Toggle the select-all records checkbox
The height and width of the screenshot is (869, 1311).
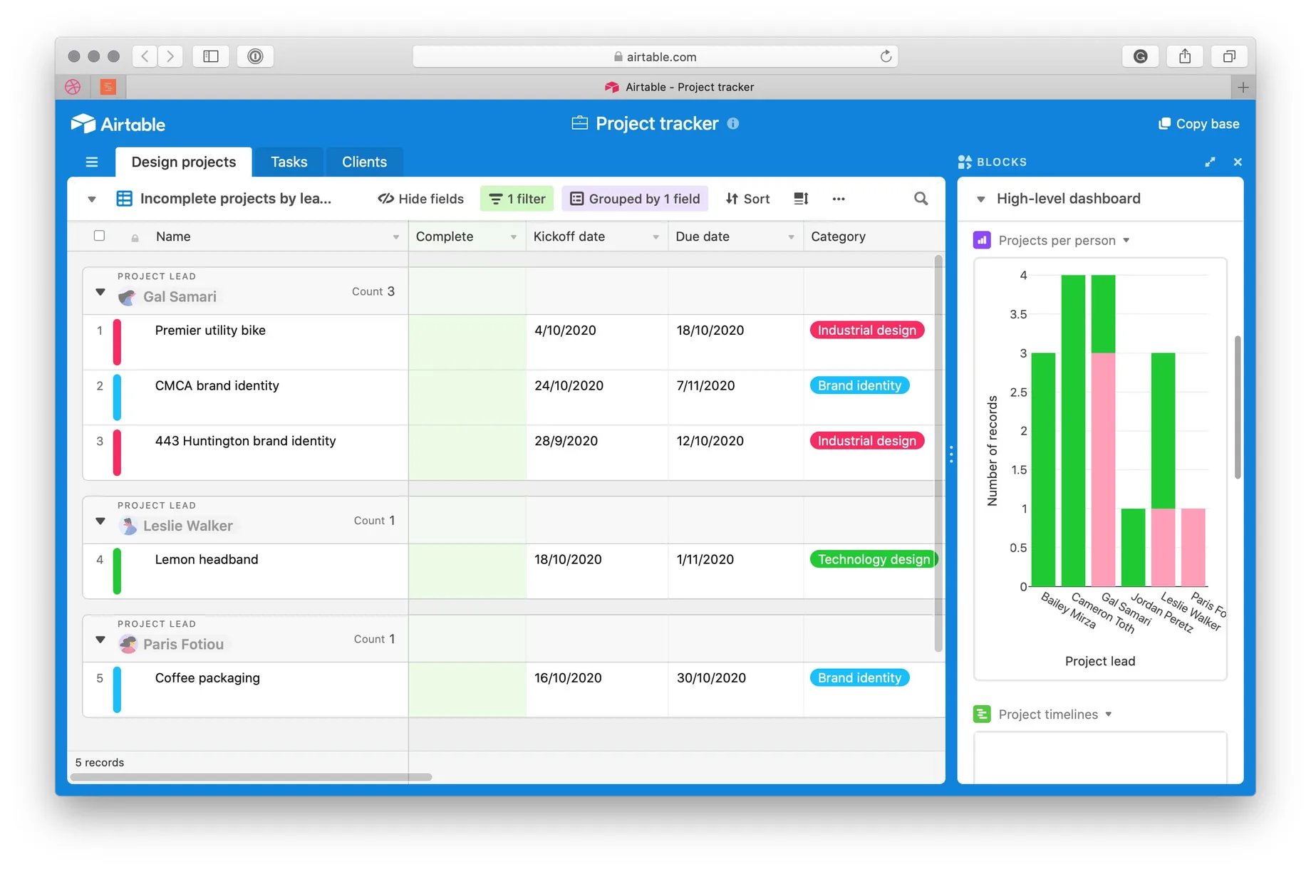[100, 236]
